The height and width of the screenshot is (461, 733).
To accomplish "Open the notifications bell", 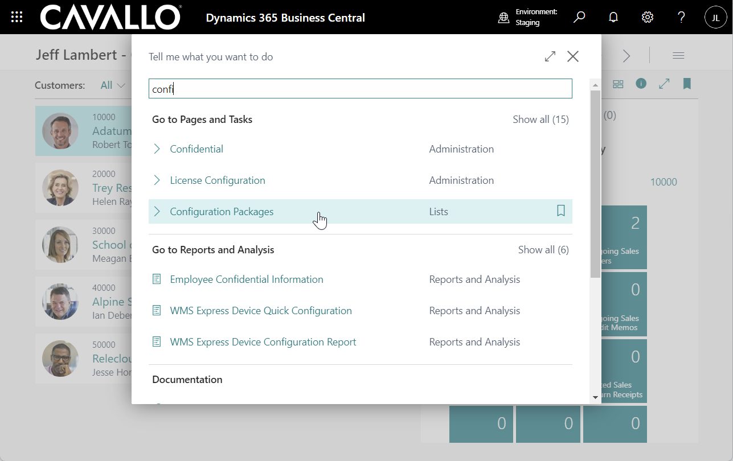I will [613, 17].
